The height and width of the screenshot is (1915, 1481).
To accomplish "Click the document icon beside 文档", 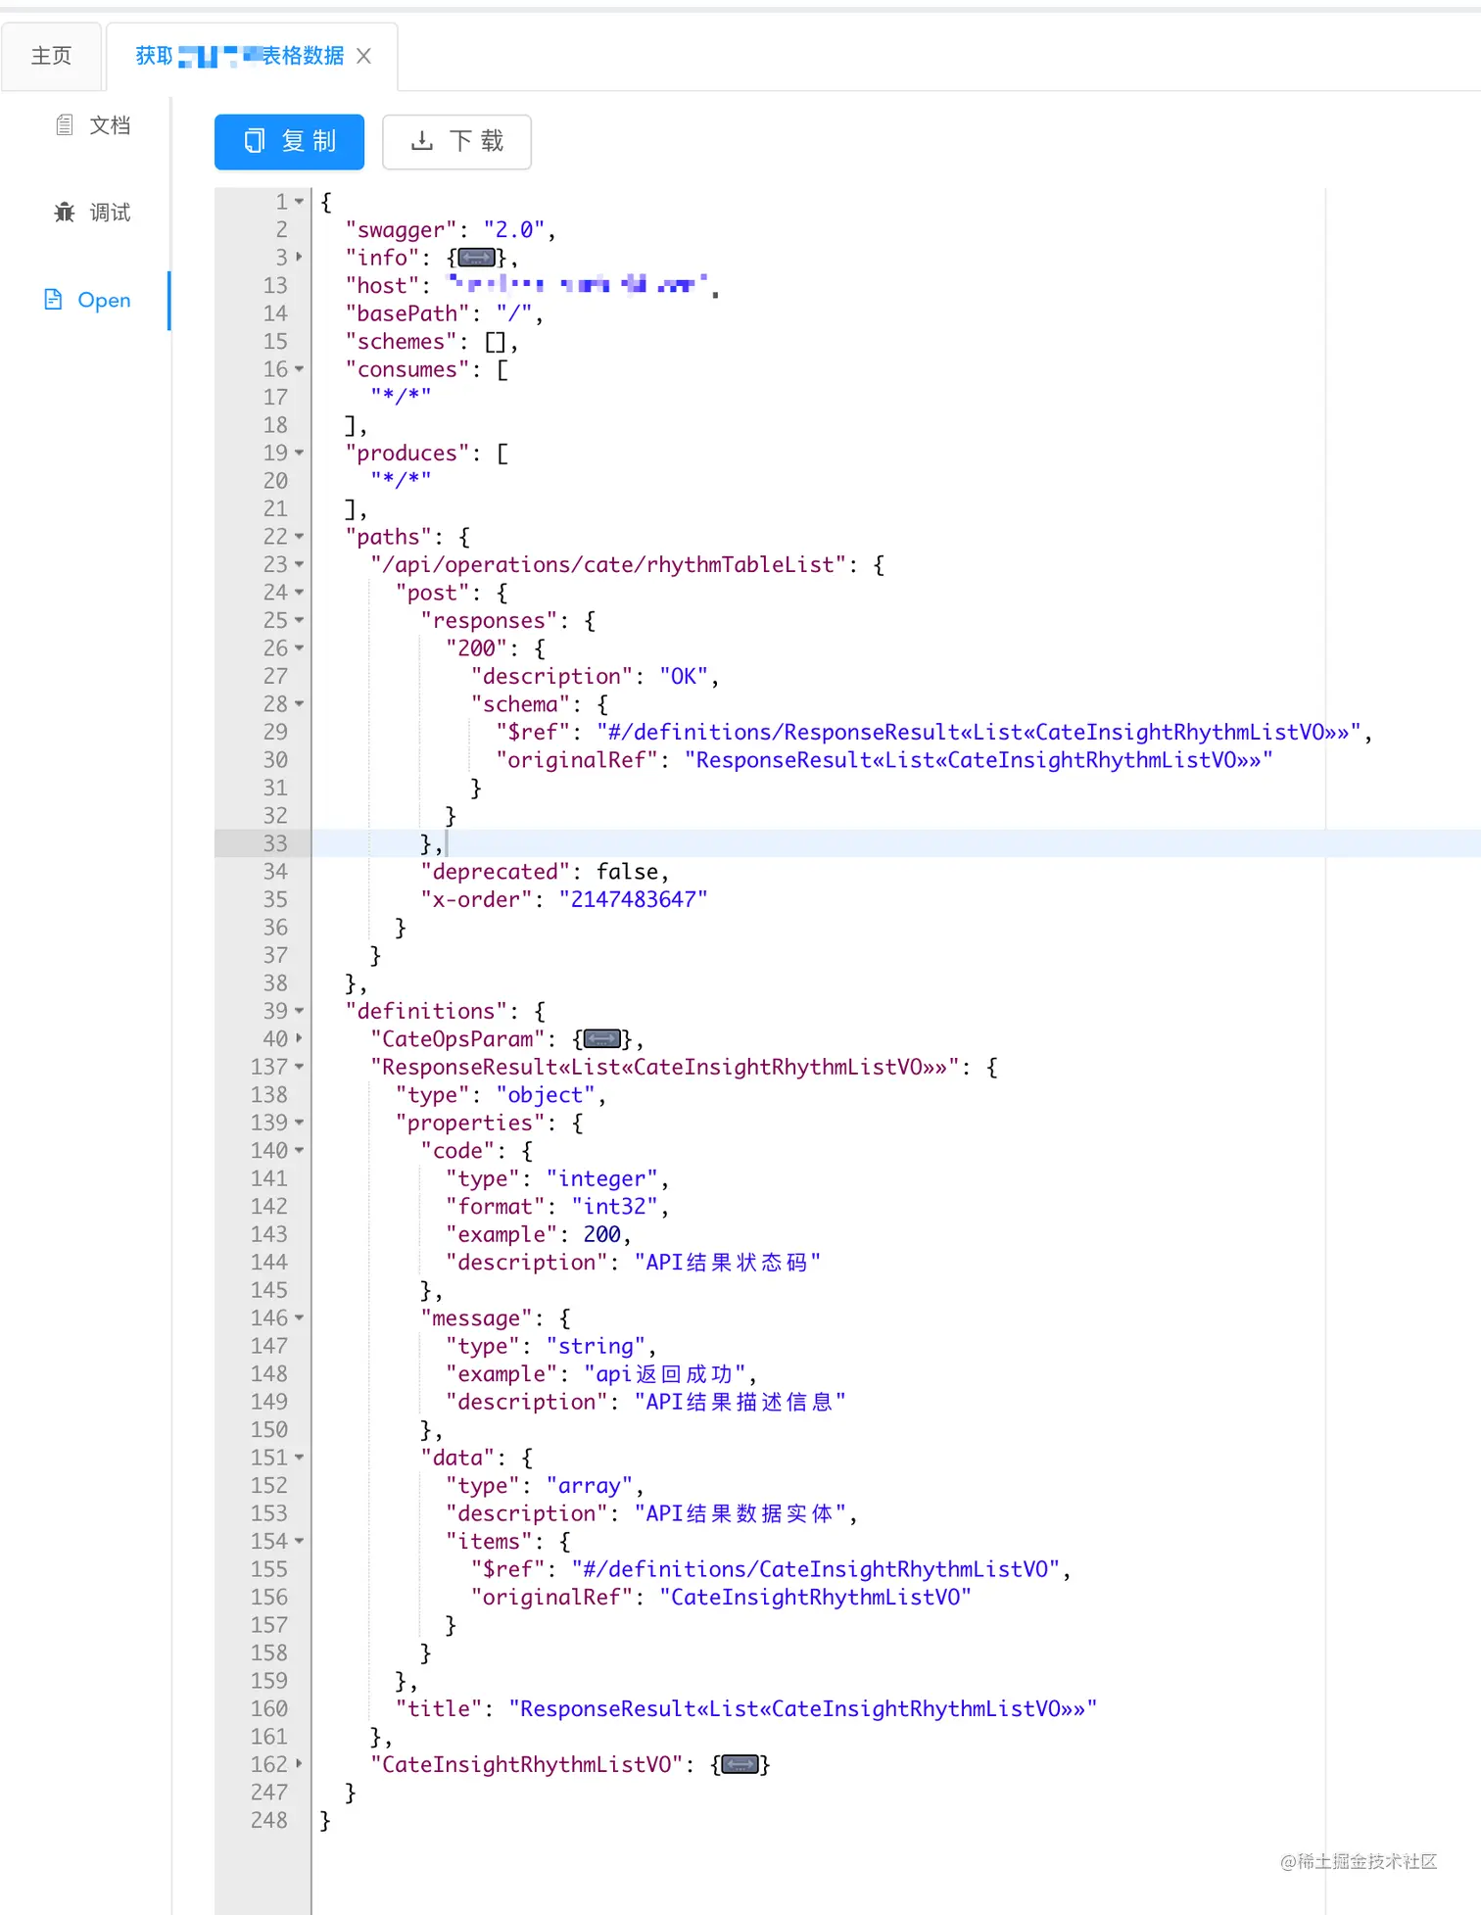I will (65, 125).
